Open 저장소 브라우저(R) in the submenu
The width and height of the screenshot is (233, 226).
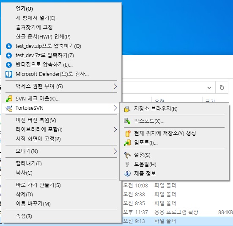pos(174,109)
